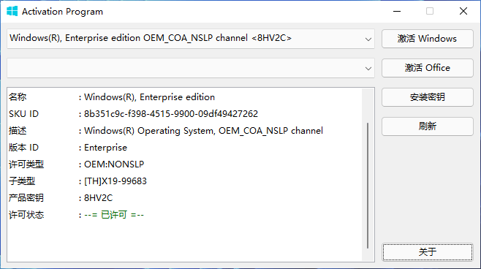Click the 描述 Operating System description line
481x269 pixels.
click(166, 131)
